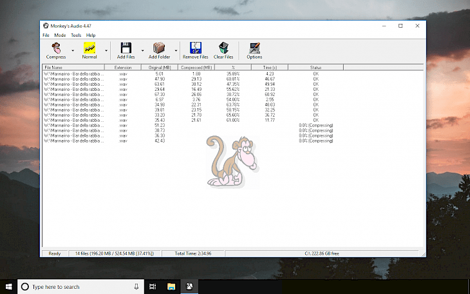
Task: Click the Compress toolbar icon
Action: coord(56,48)
